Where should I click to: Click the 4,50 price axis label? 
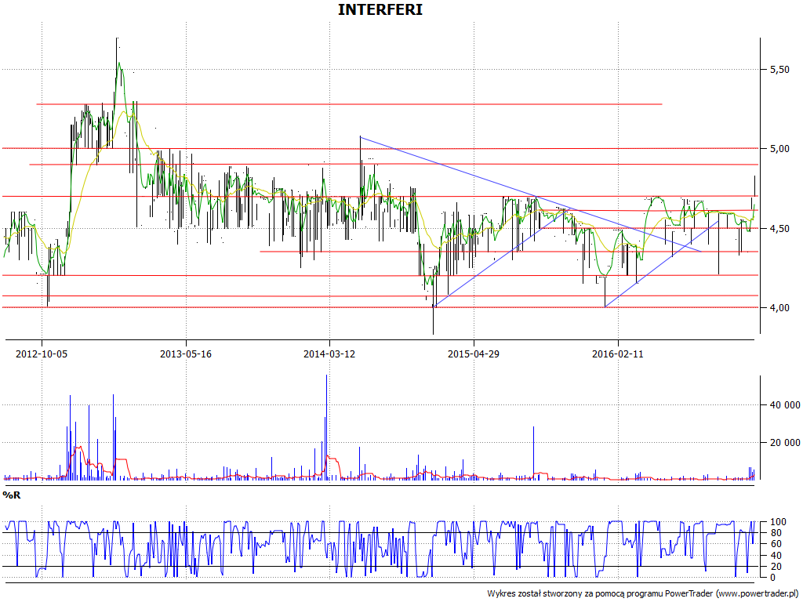pos(779,229)
